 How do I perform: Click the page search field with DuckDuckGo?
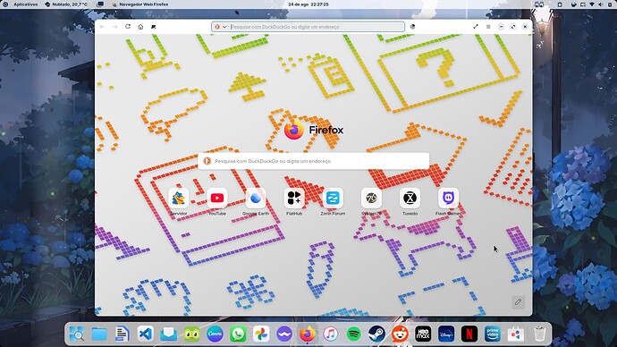[314, 161]
